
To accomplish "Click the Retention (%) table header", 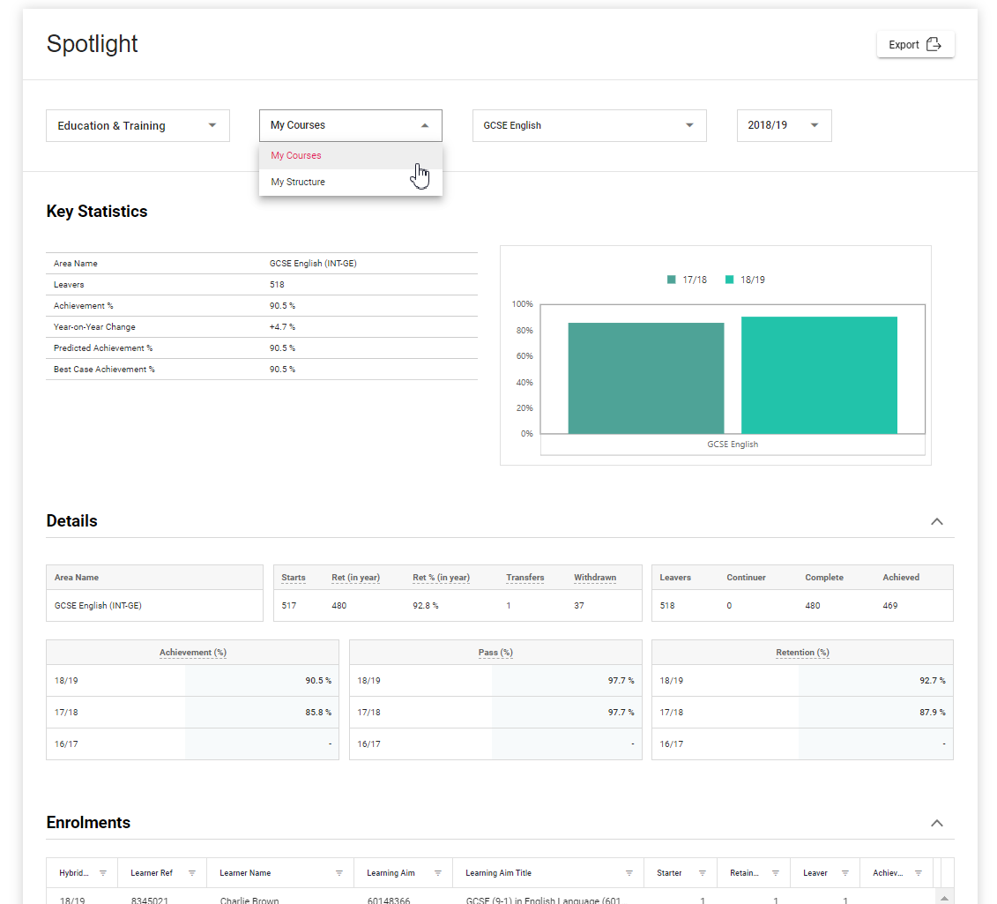I will click(x=802, y=653).
